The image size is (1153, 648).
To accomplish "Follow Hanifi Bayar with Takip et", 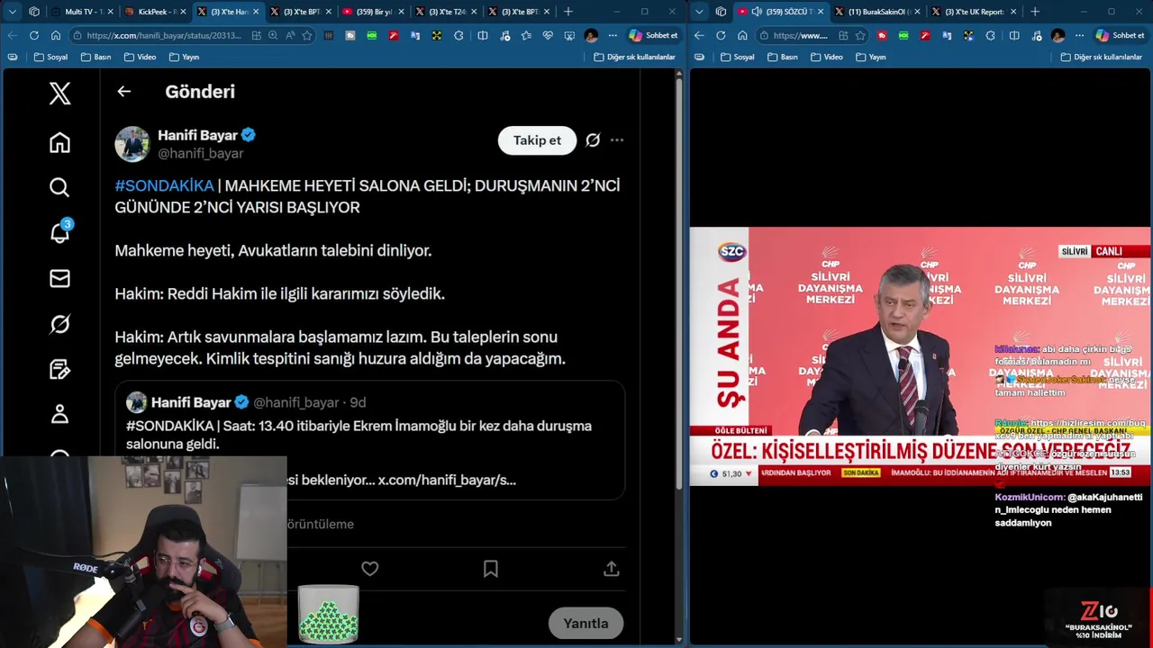I will 537,140.
